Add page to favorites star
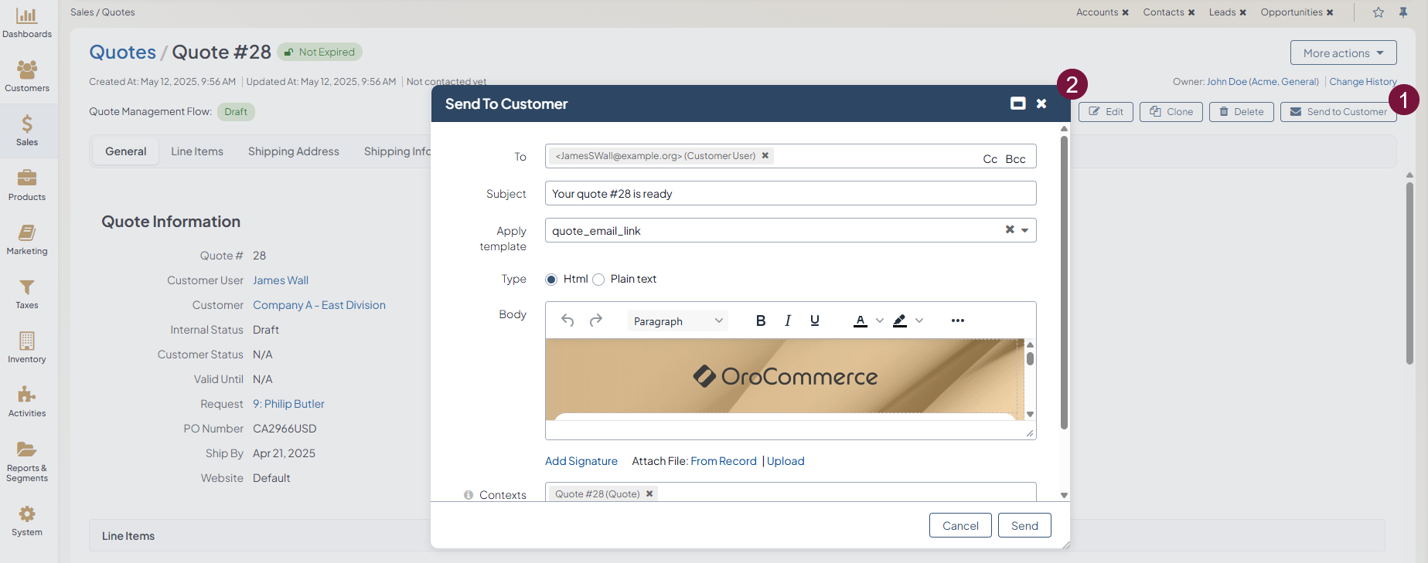 tap(1378, 12)
